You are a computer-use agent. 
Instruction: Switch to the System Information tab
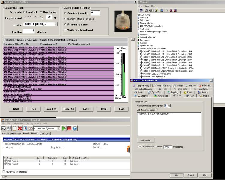(12, 133)
